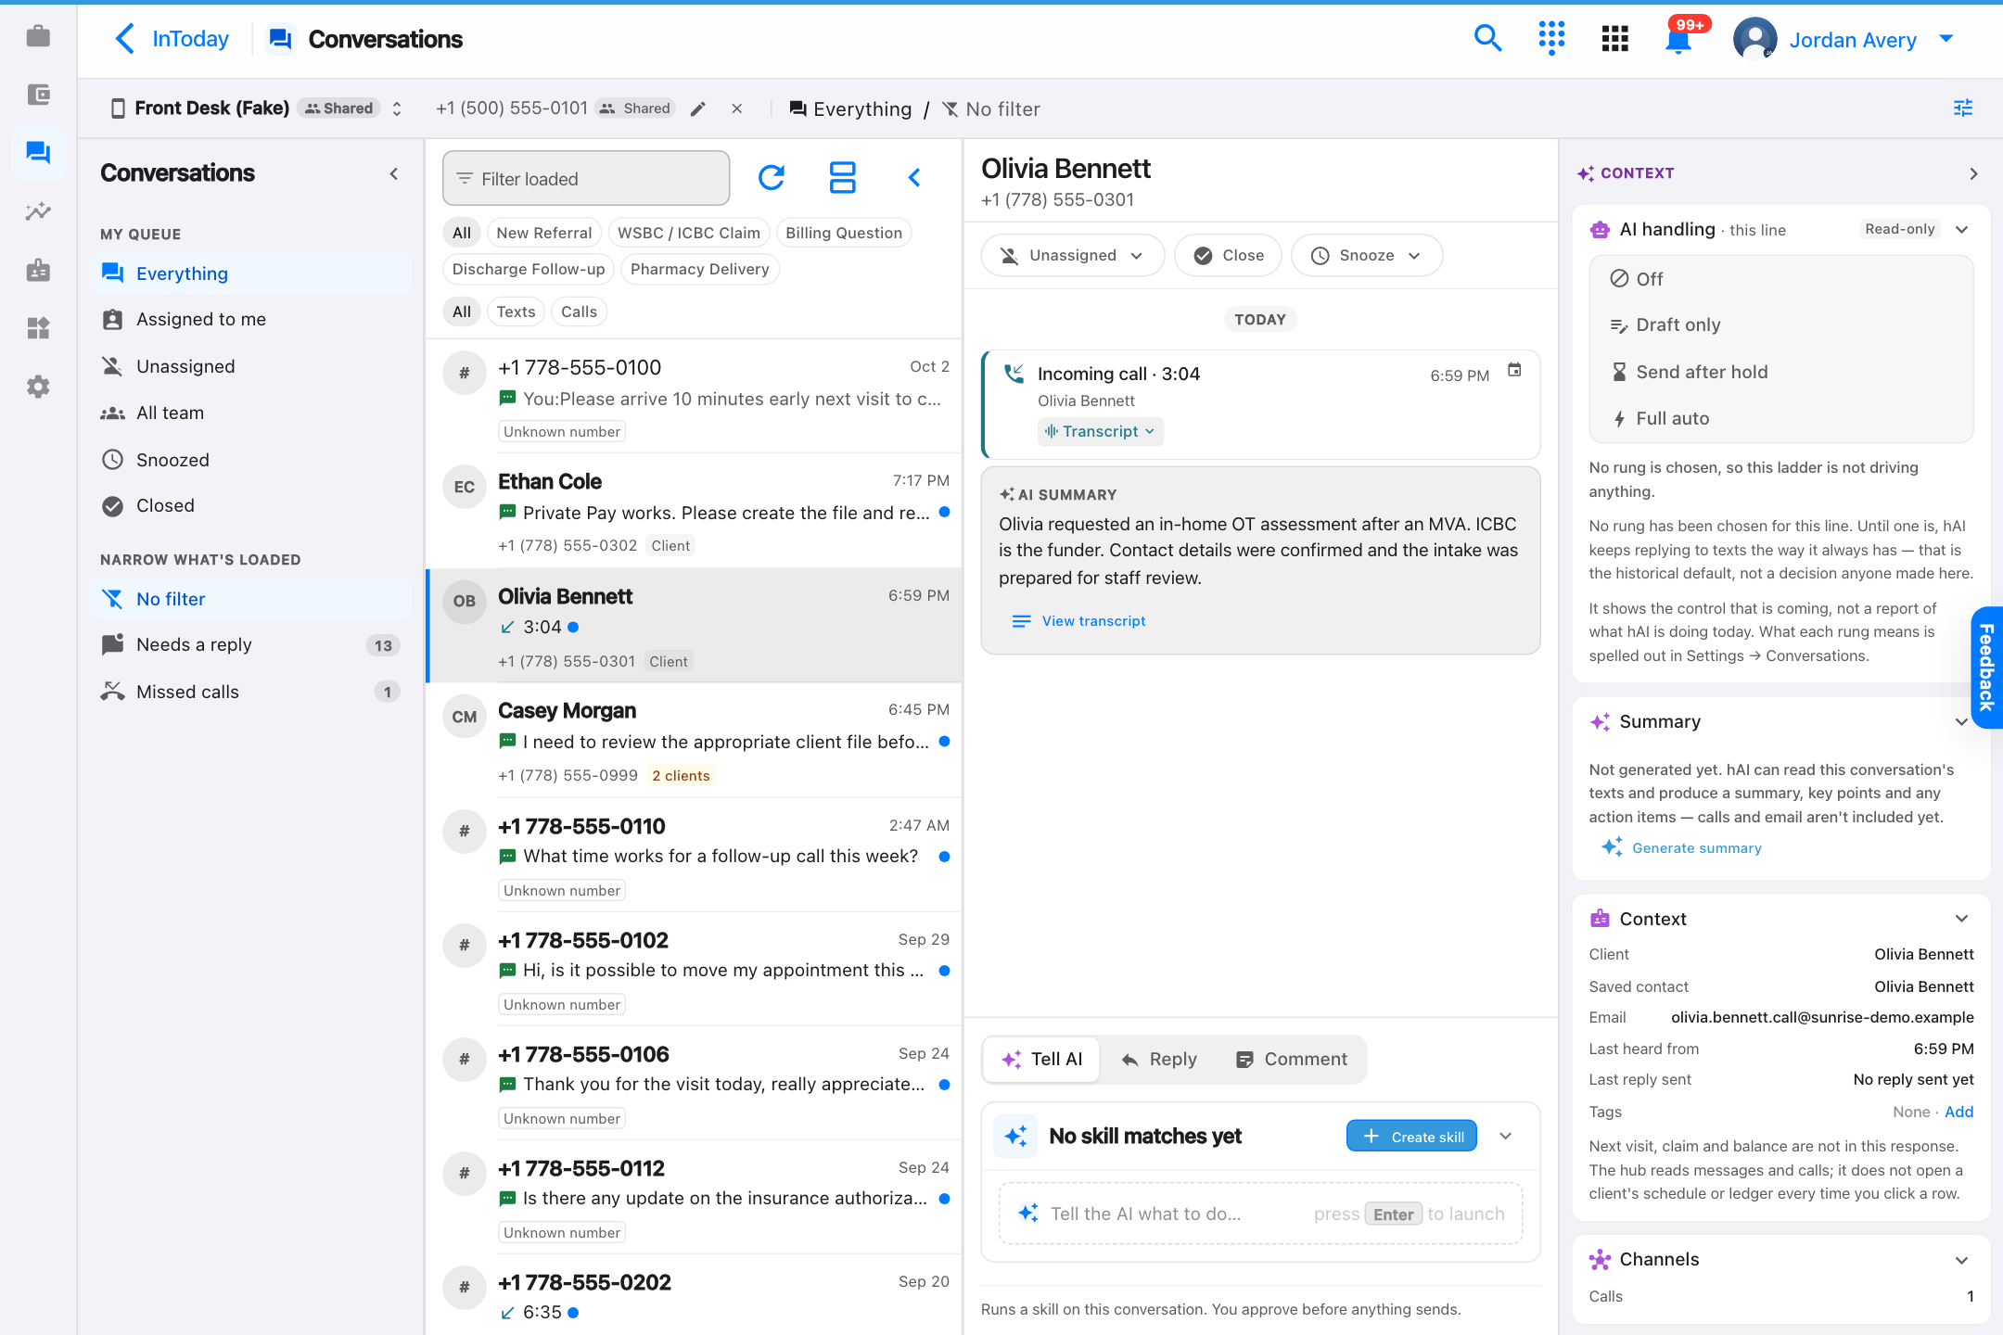Select the Off AI handling option

1781,279
